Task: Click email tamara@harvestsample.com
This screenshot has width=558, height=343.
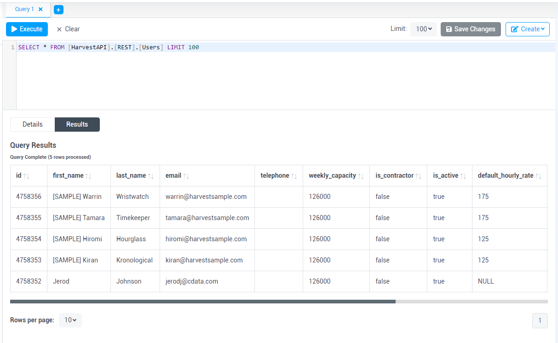Action: click(207, 218)
